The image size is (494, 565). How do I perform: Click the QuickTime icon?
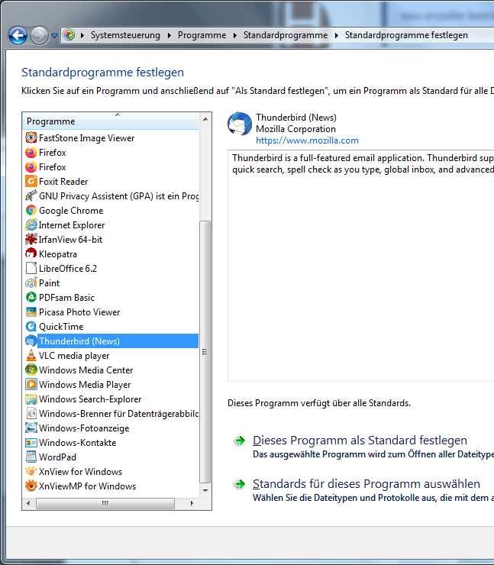click(x=31, y=327)
